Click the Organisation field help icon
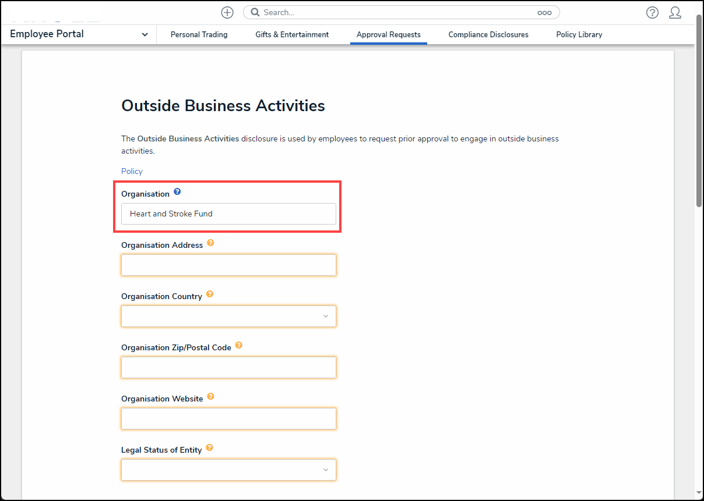The image size is (704, 501). click(x=177, y=191)
